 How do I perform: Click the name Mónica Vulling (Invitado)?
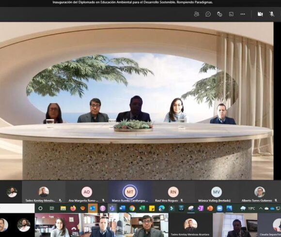(214, 201)
